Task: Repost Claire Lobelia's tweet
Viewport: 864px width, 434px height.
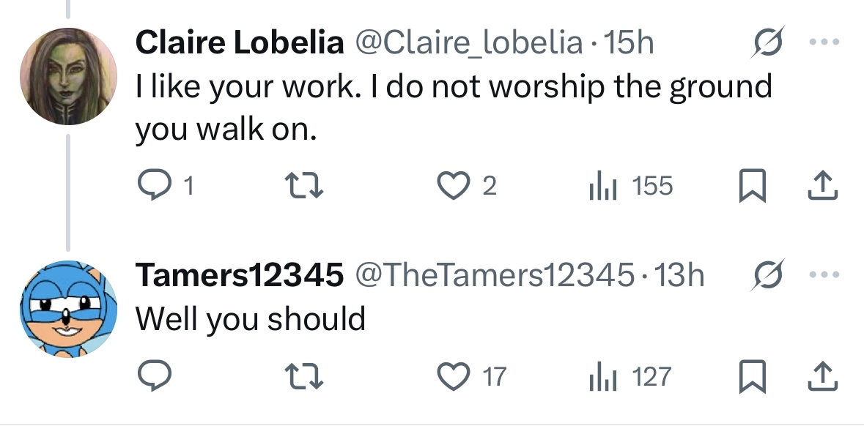Action: [303, 186]
